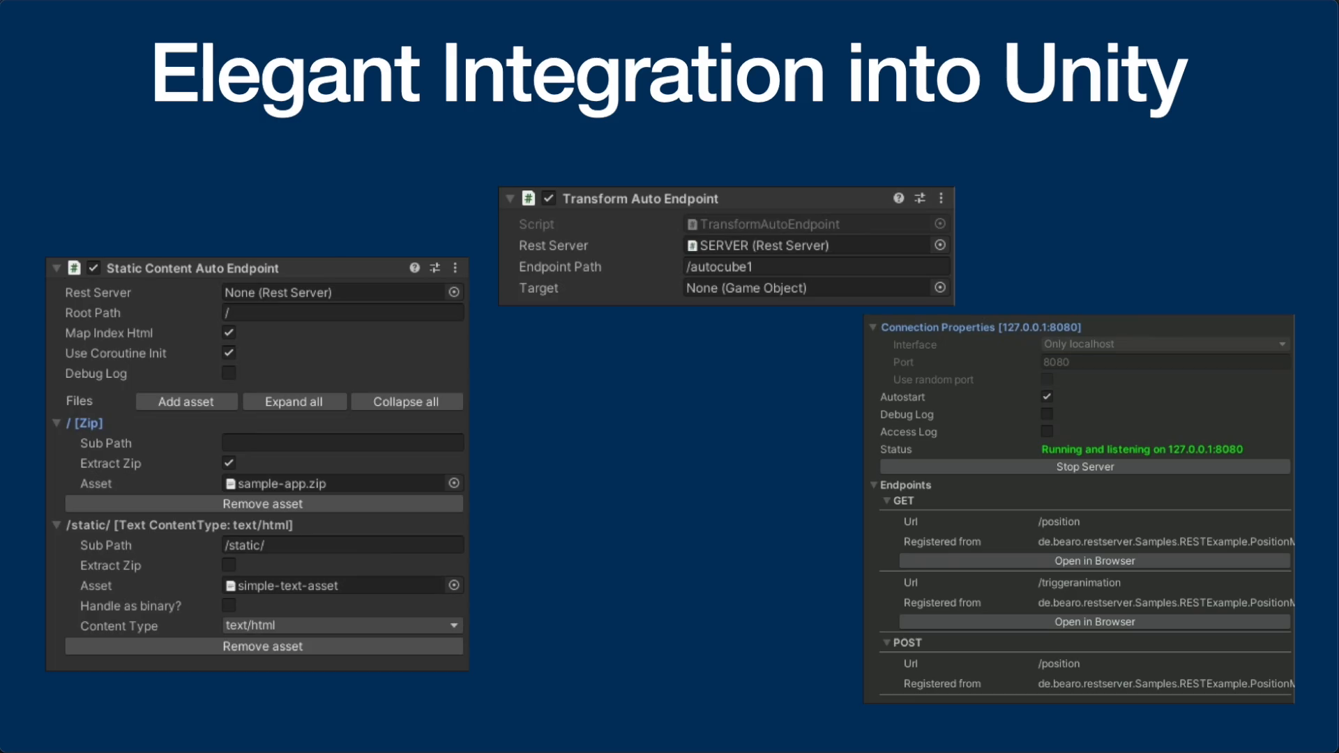Click the Sub Path field under / [Zip]
Screen dimensions: 1339x753
click(x=342, y=443)
